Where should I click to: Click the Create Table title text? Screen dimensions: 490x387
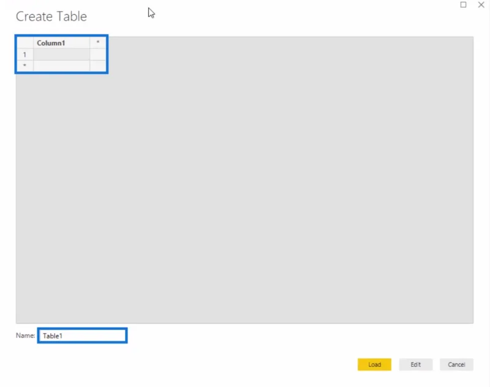click(x=51, y=17)
